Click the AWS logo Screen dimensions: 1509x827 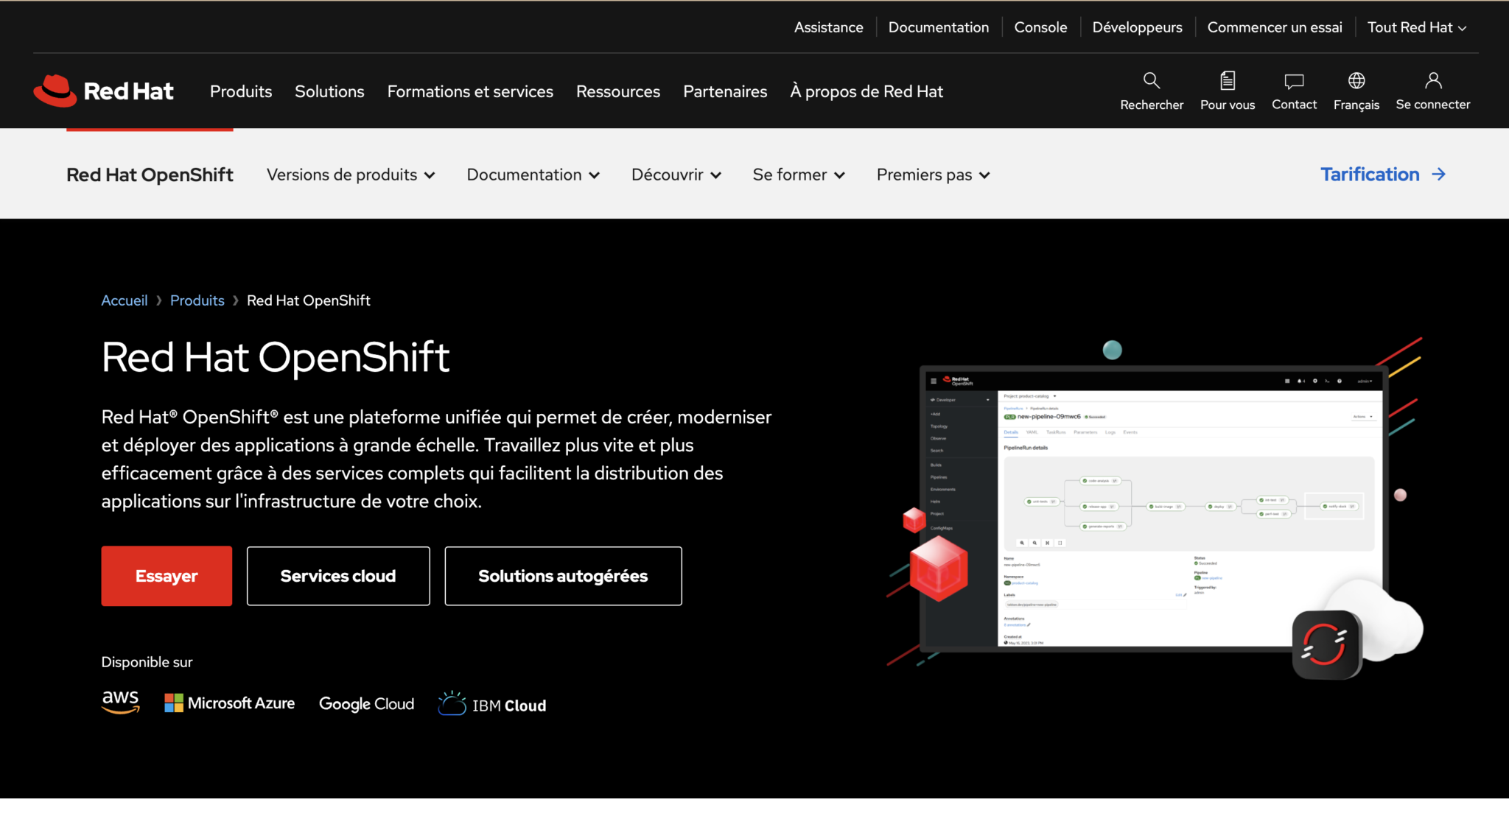121,702
